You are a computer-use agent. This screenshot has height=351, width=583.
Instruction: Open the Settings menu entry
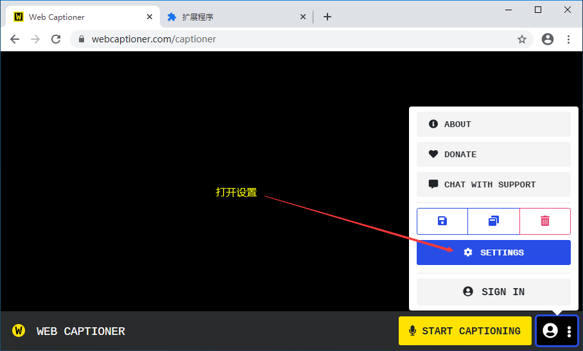493,252
